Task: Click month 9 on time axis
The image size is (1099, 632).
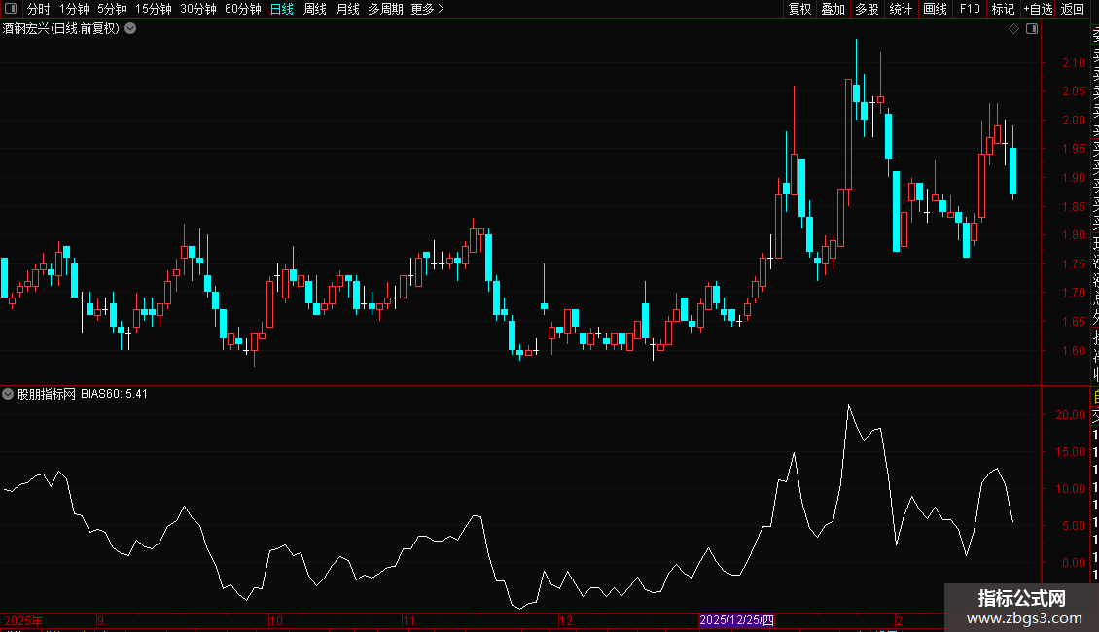Action: coord(101,620)
